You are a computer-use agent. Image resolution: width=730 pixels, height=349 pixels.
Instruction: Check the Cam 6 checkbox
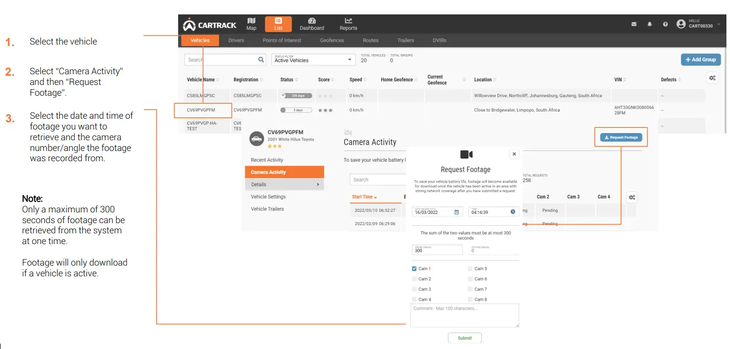(470, 279)
